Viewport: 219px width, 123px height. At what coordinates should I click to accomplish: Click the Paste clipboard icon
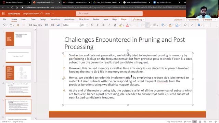pyautogui.click(x=11, y=25)
